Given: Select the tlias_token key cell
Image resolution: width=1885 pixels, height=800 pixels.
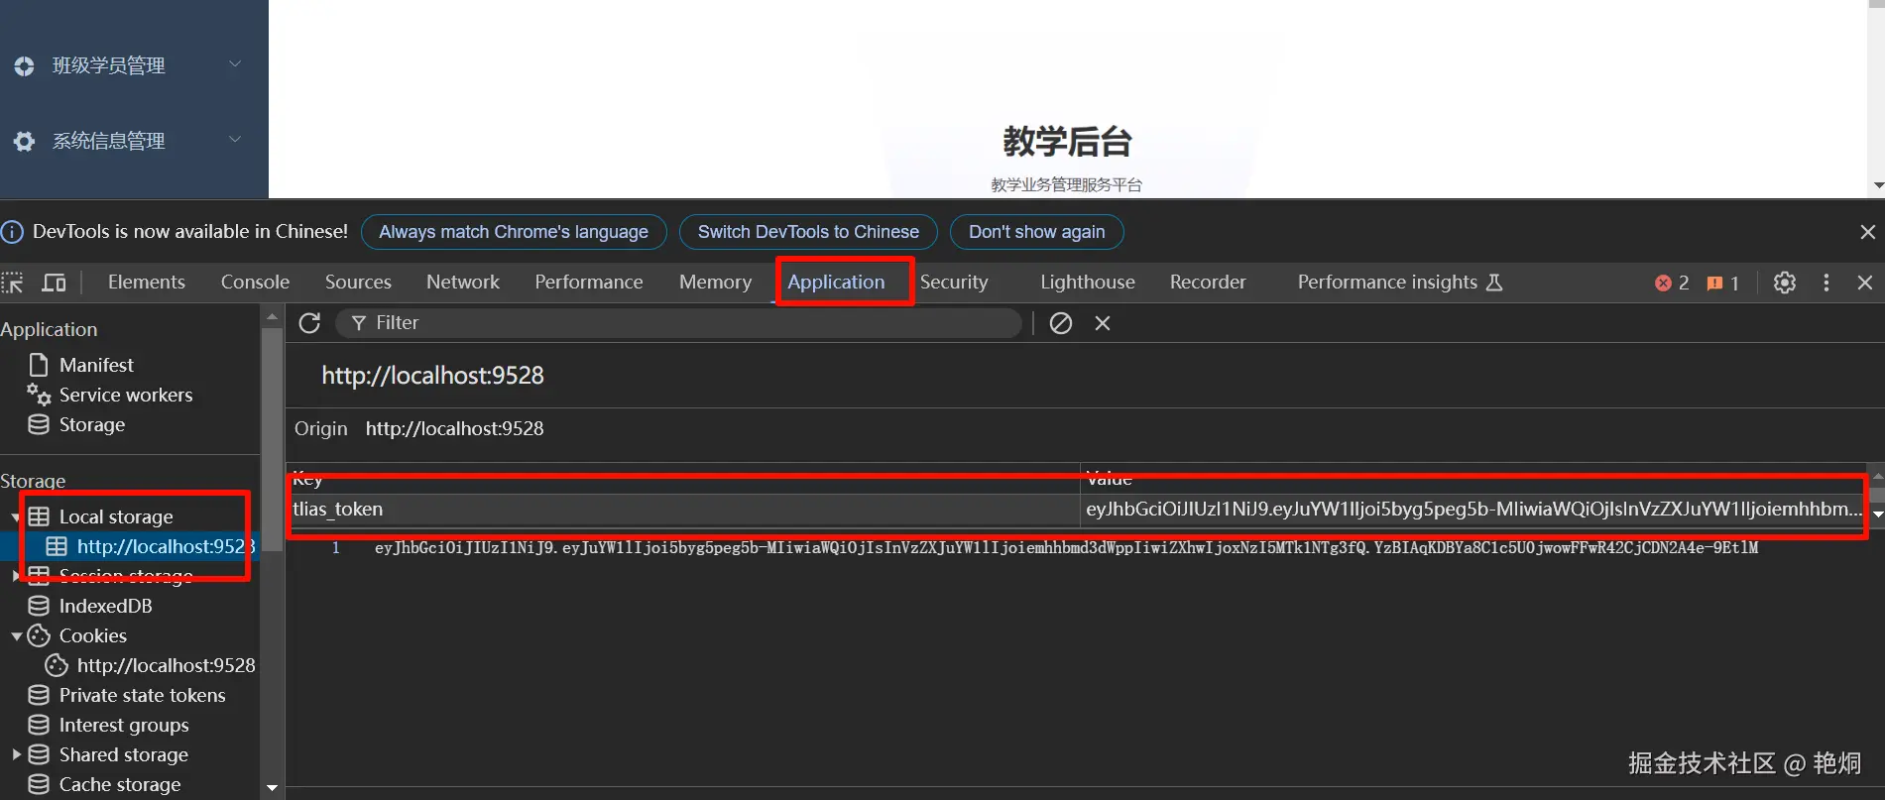Looking at the screenshot, I should click(683, 510).
